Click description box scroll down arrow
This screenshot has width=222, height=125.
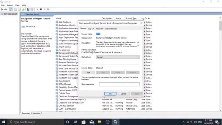[138, 45]
